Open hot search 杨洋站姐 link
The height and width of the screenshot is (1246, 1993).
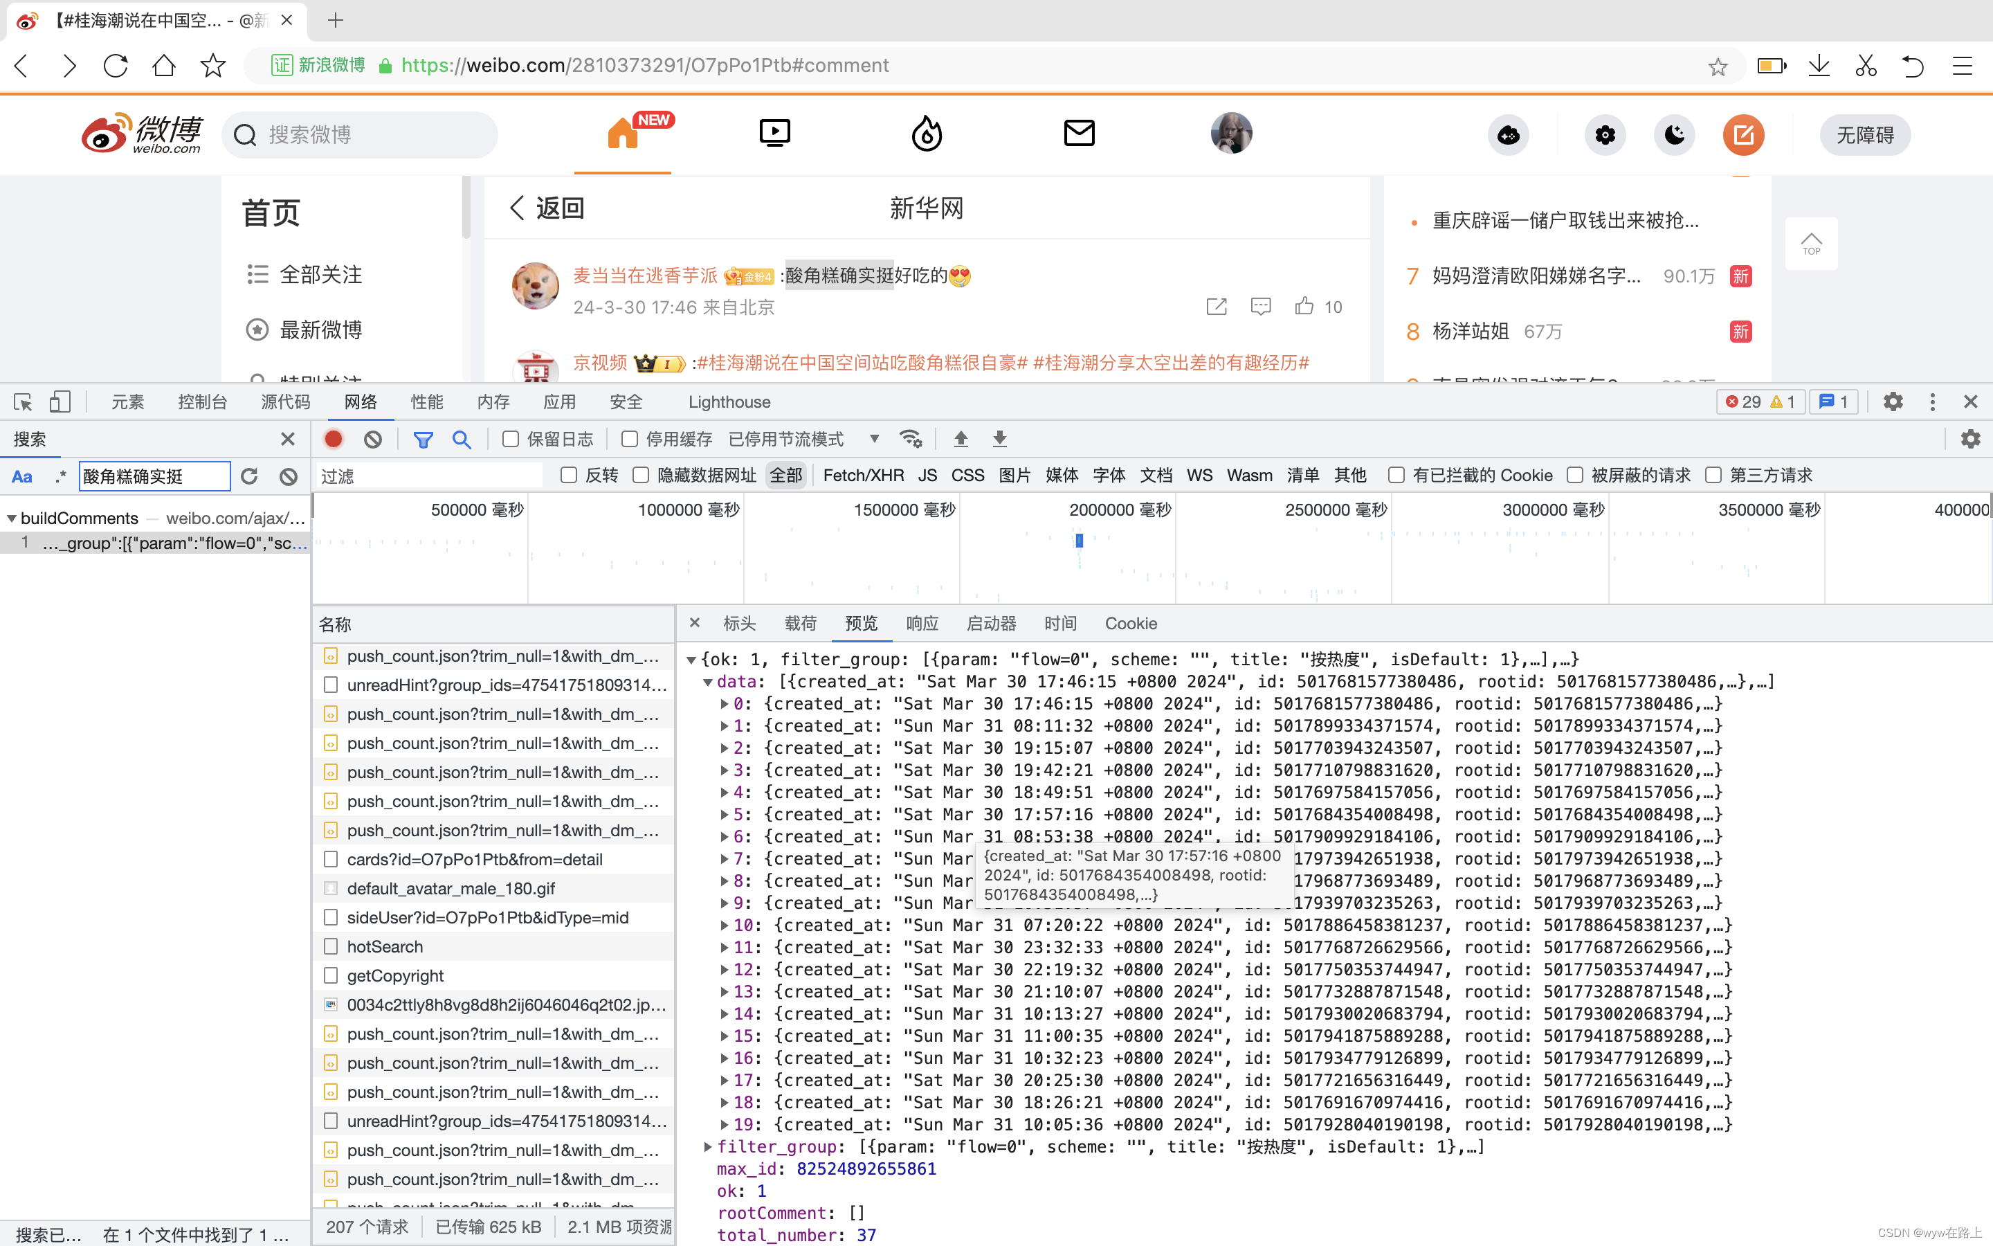(1470, 332)
